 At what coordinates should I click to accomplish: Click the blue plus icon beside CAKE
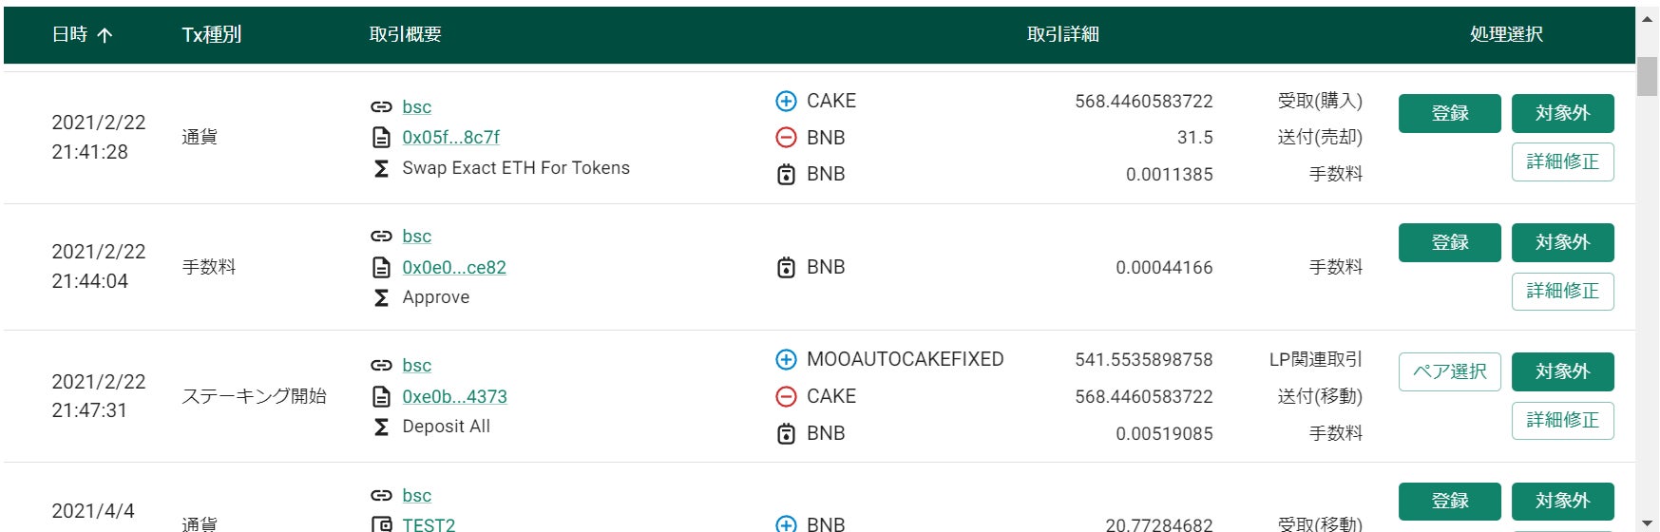tap(786, 101)
